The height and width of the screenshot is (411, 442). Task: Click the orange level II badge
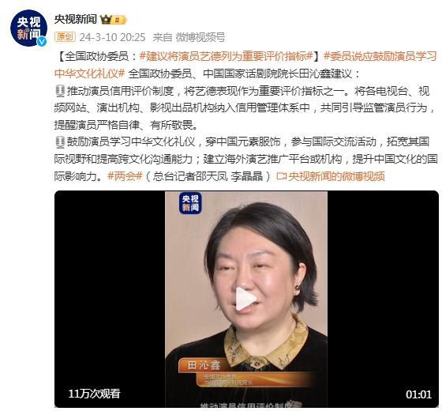pyautogui.click(x=119, y=20)
